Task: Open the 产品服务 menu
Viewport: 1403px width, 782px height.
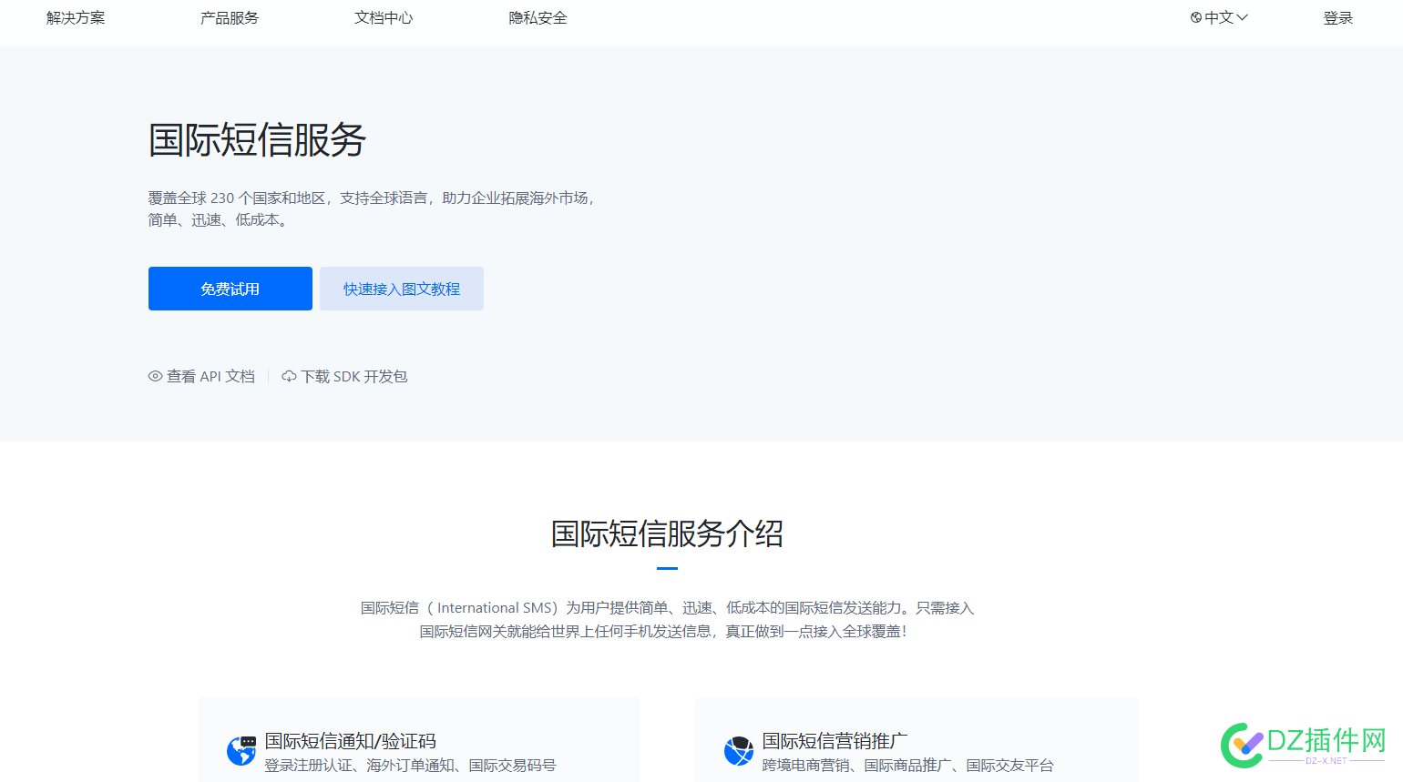Action: pos(230,18)
